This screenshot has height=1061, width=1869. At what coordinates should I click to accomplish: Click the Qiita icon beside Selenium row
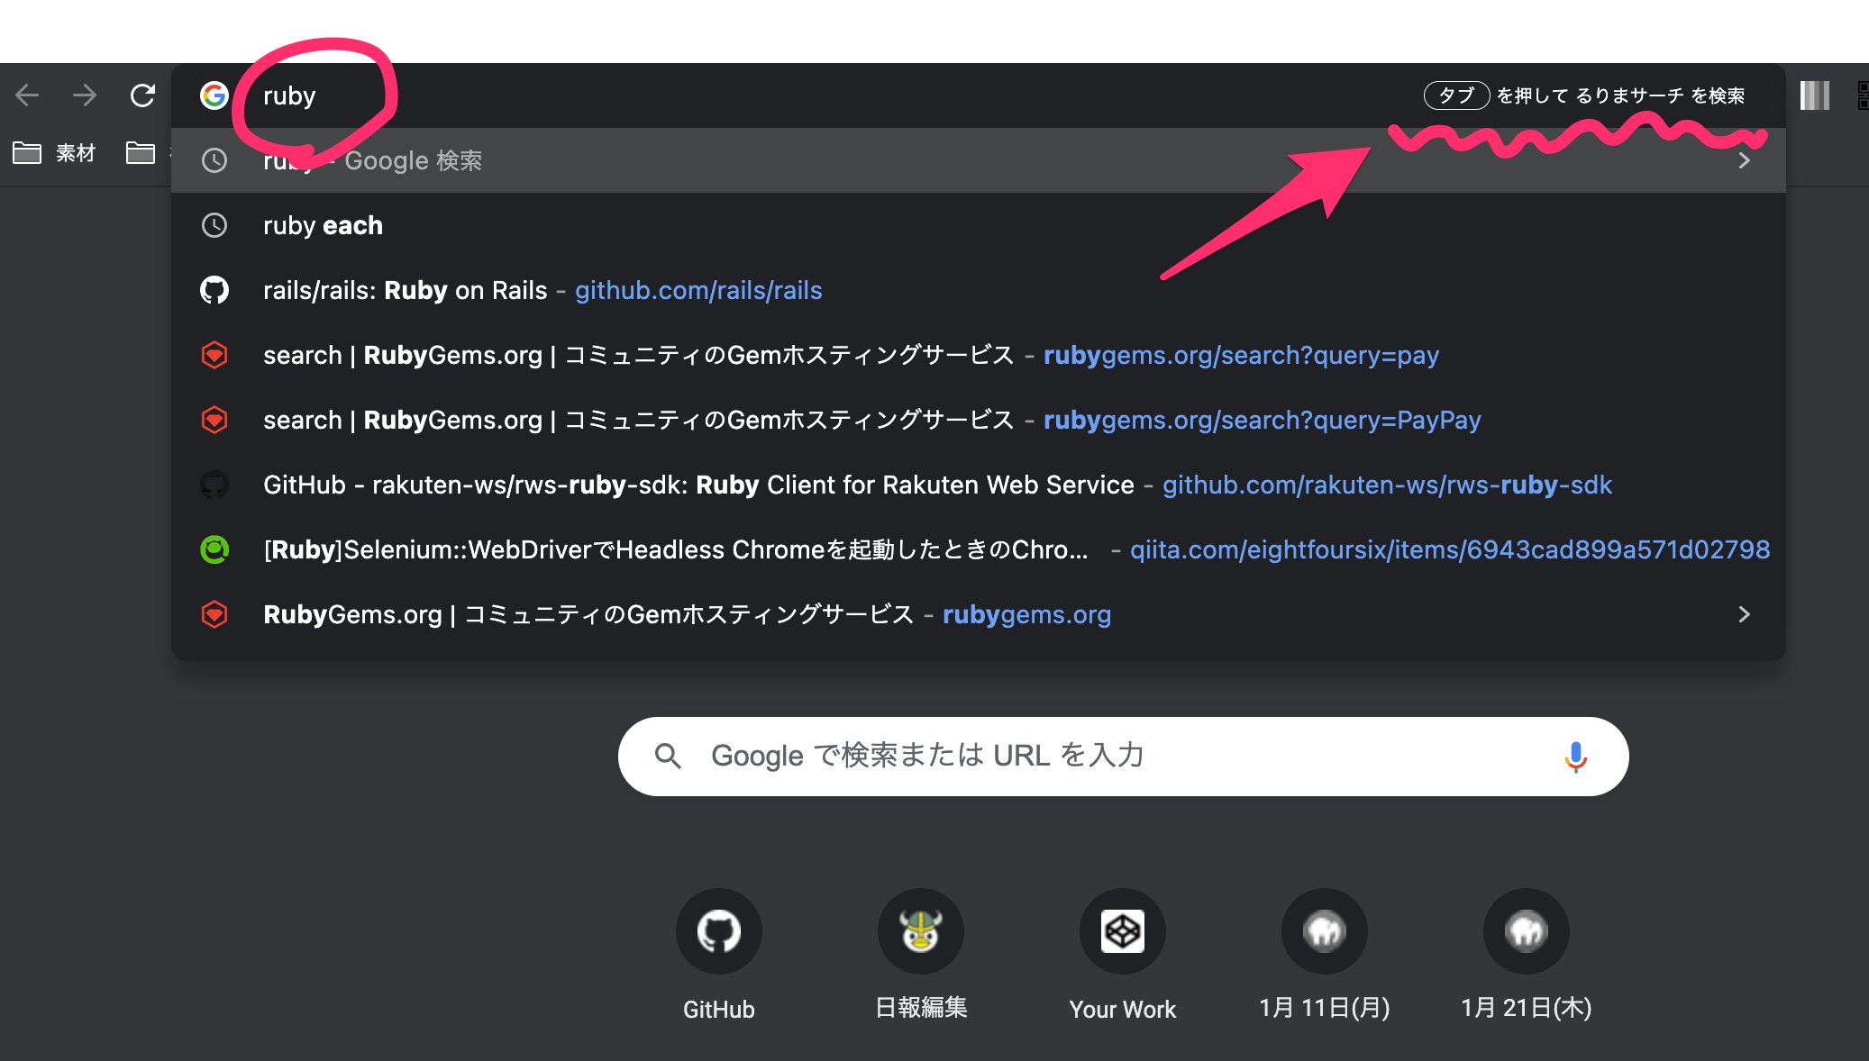pos(214,549)
